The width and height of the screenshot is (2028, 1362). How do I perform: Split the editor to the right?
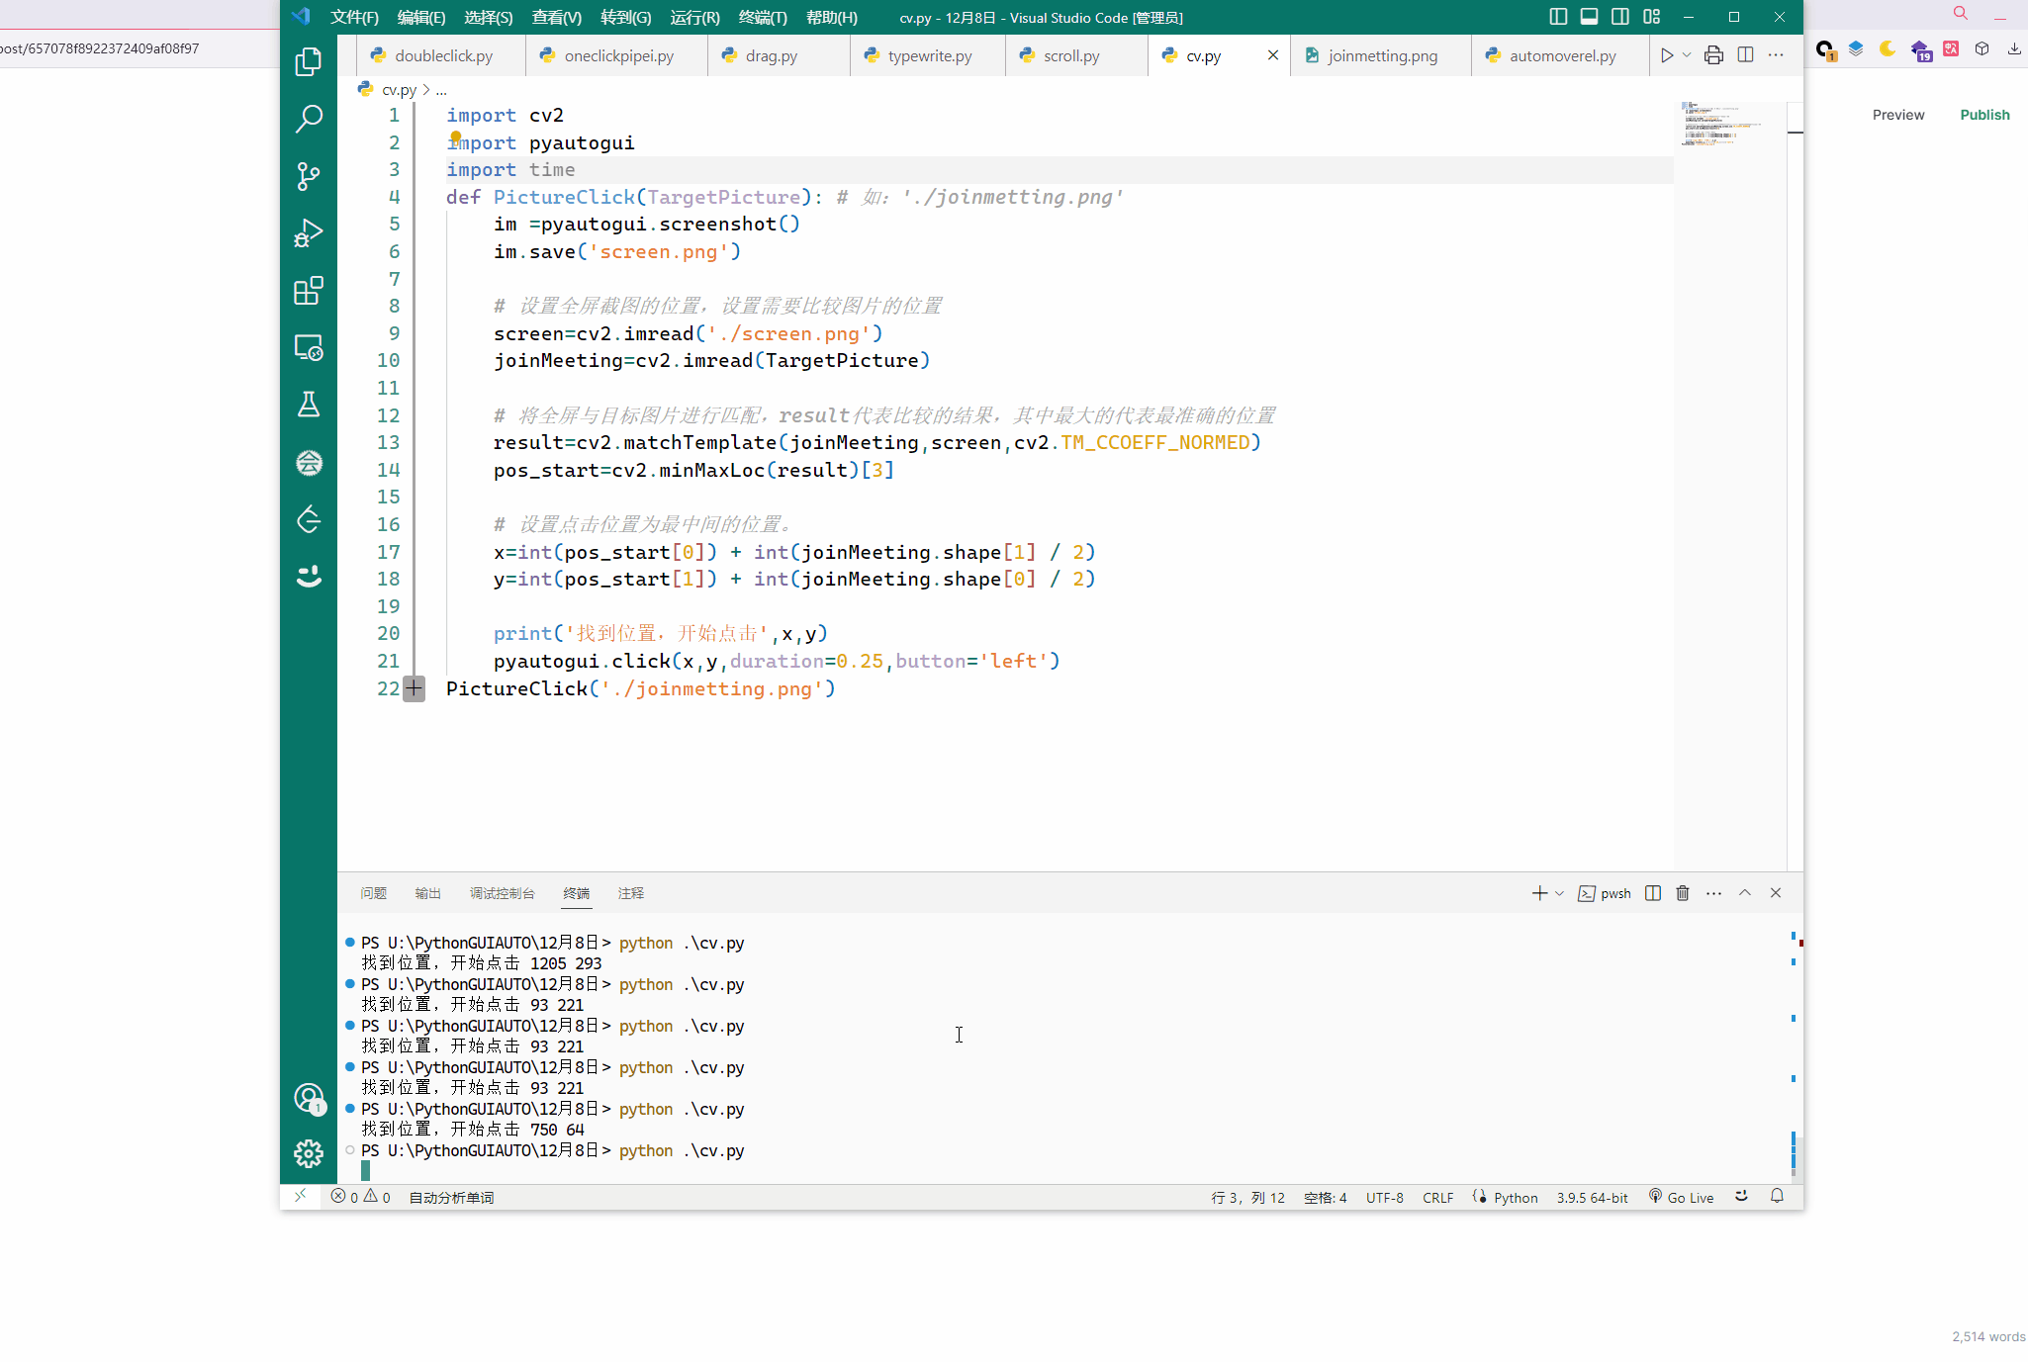pos(1745,55)
